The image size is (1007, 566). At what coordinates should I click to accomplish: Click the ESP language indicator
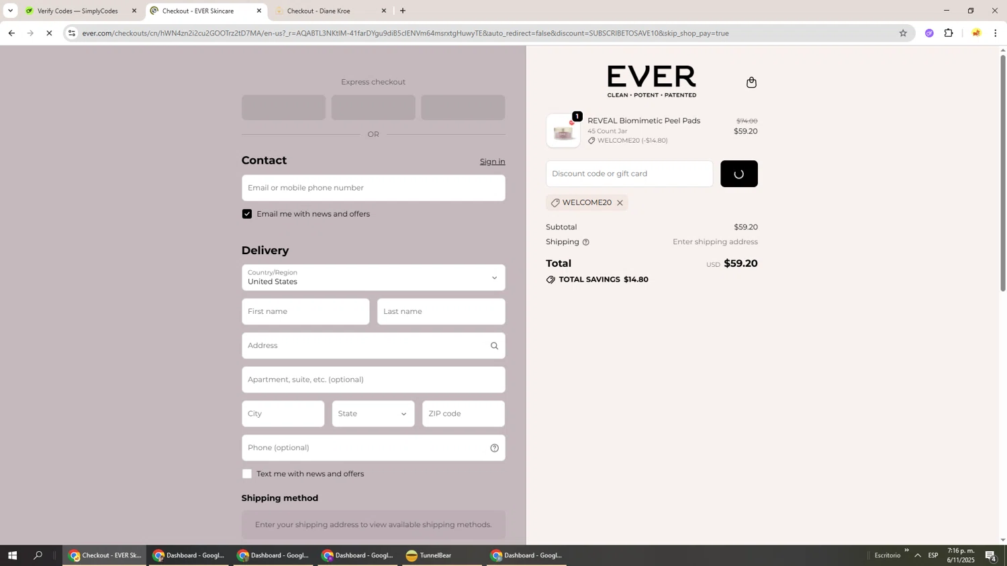933,555
